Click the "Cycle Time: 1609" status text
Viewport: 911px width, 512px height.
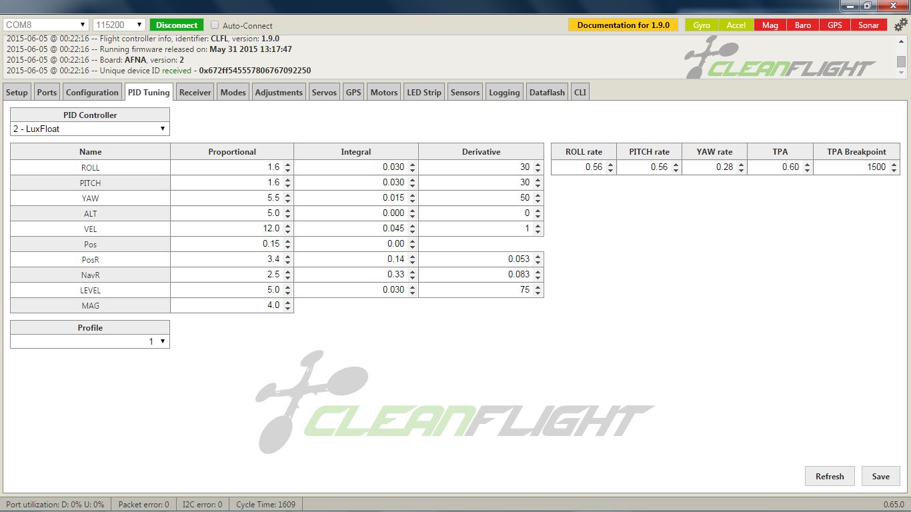pyautogui.click(x=265, y=505)
